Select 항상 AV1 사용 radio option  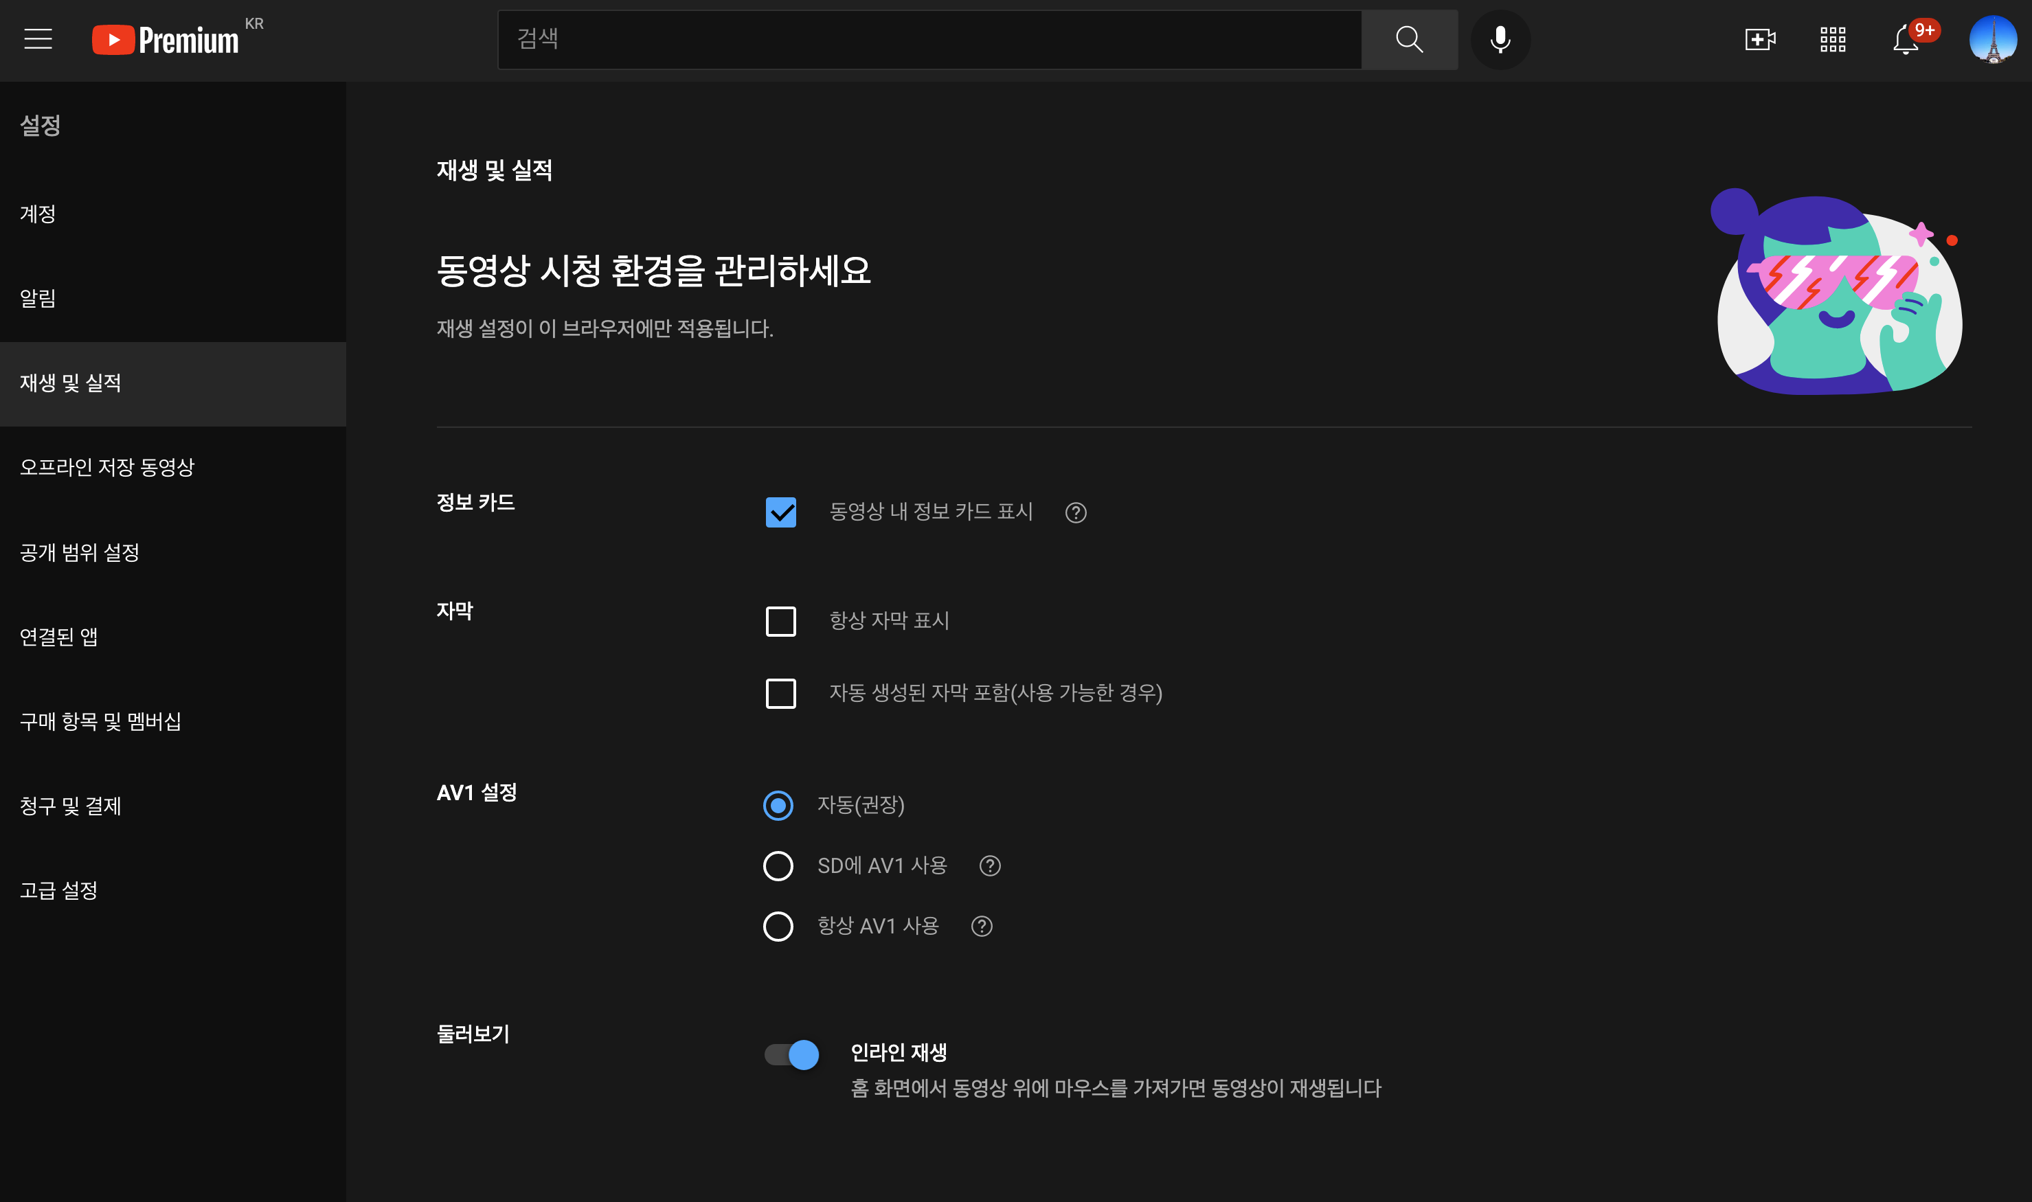tap(778, 927)
